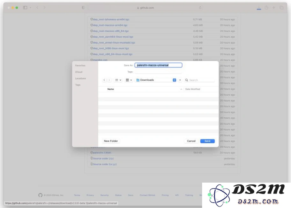The image size is (291, 208).
Task: Click the package icon beside dep_root-iphoneos-arm64.tgz
Action: (x=92, y=19)
